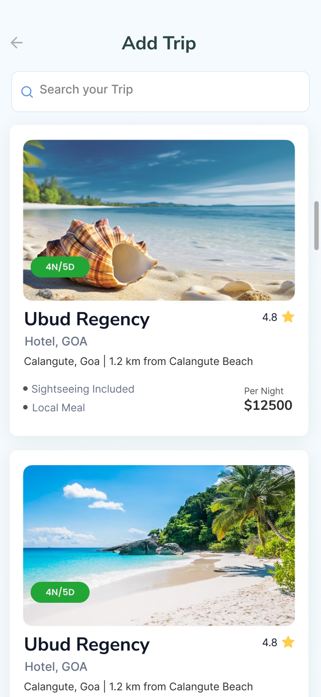Click the 4.8 rating on first card
This screenshot has height=697, width=321.
coord(270,318)
